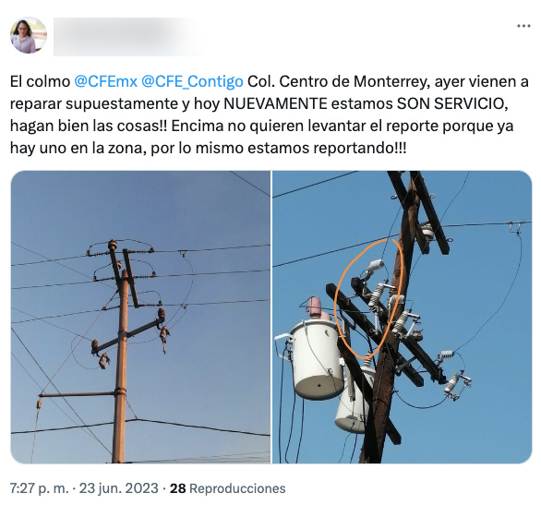Click the phrase SON SERVICIO in the tweet

pos(452,103)
